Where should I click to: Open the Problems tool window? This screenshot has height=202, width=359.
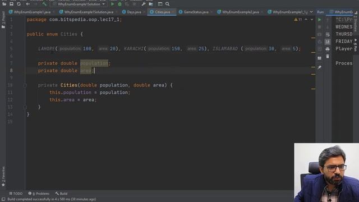[x=39, y=194]
